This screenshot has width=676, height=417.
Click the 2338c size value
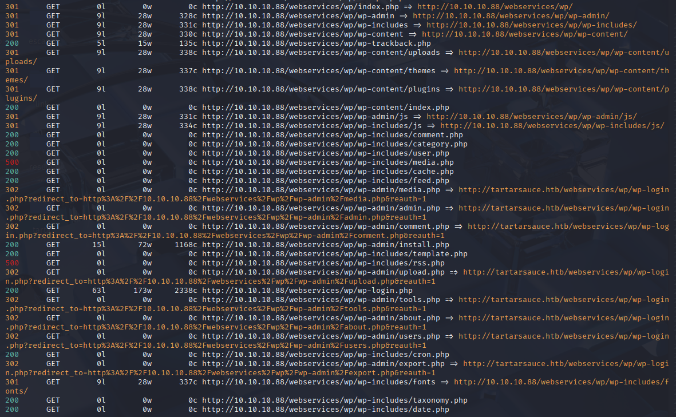click(186, 291)
